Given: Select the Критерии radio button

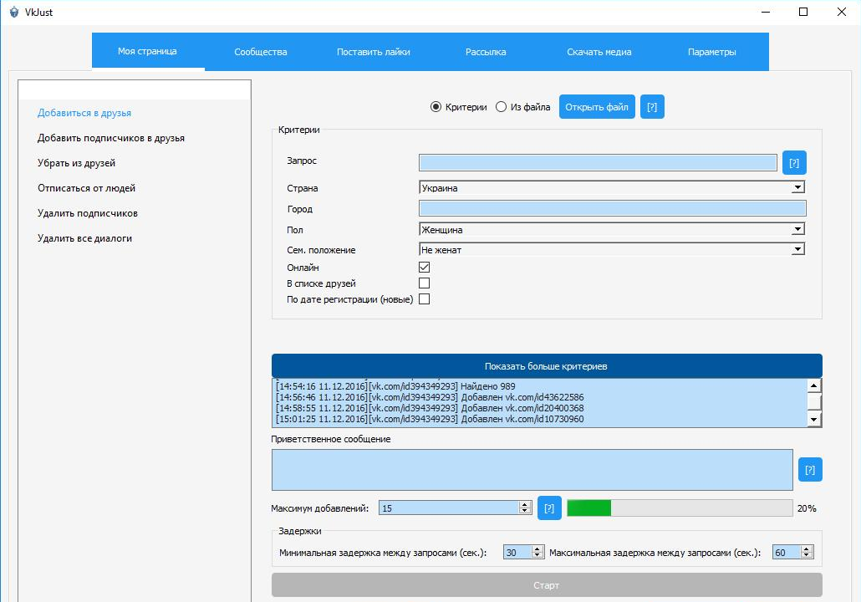Looking at the screenshot, I should (436, 107).
